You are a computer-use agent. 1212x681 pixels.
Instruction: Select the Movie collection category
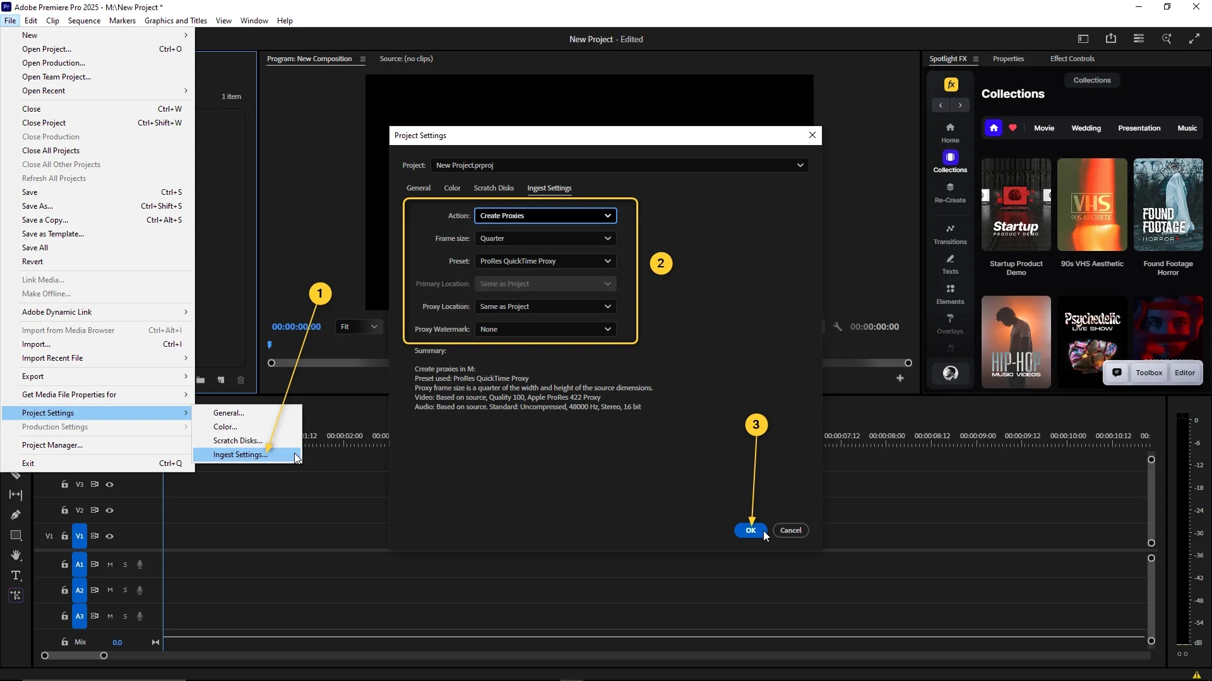[1044, 128]
